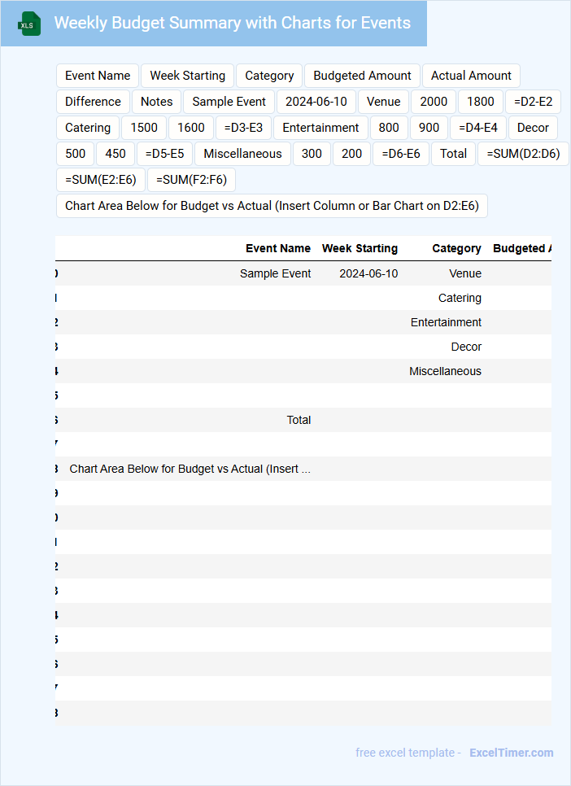Click the '800' value chip
This screenshot has height=786, width=571.
point(389,128)
